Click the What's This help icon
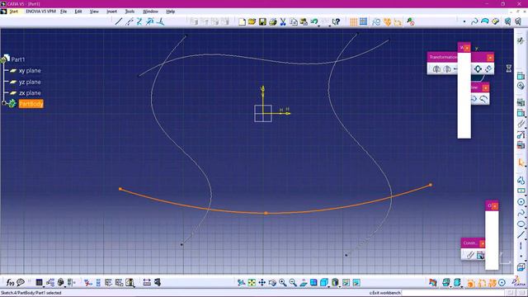528x297 pixels. pos(336,22)
